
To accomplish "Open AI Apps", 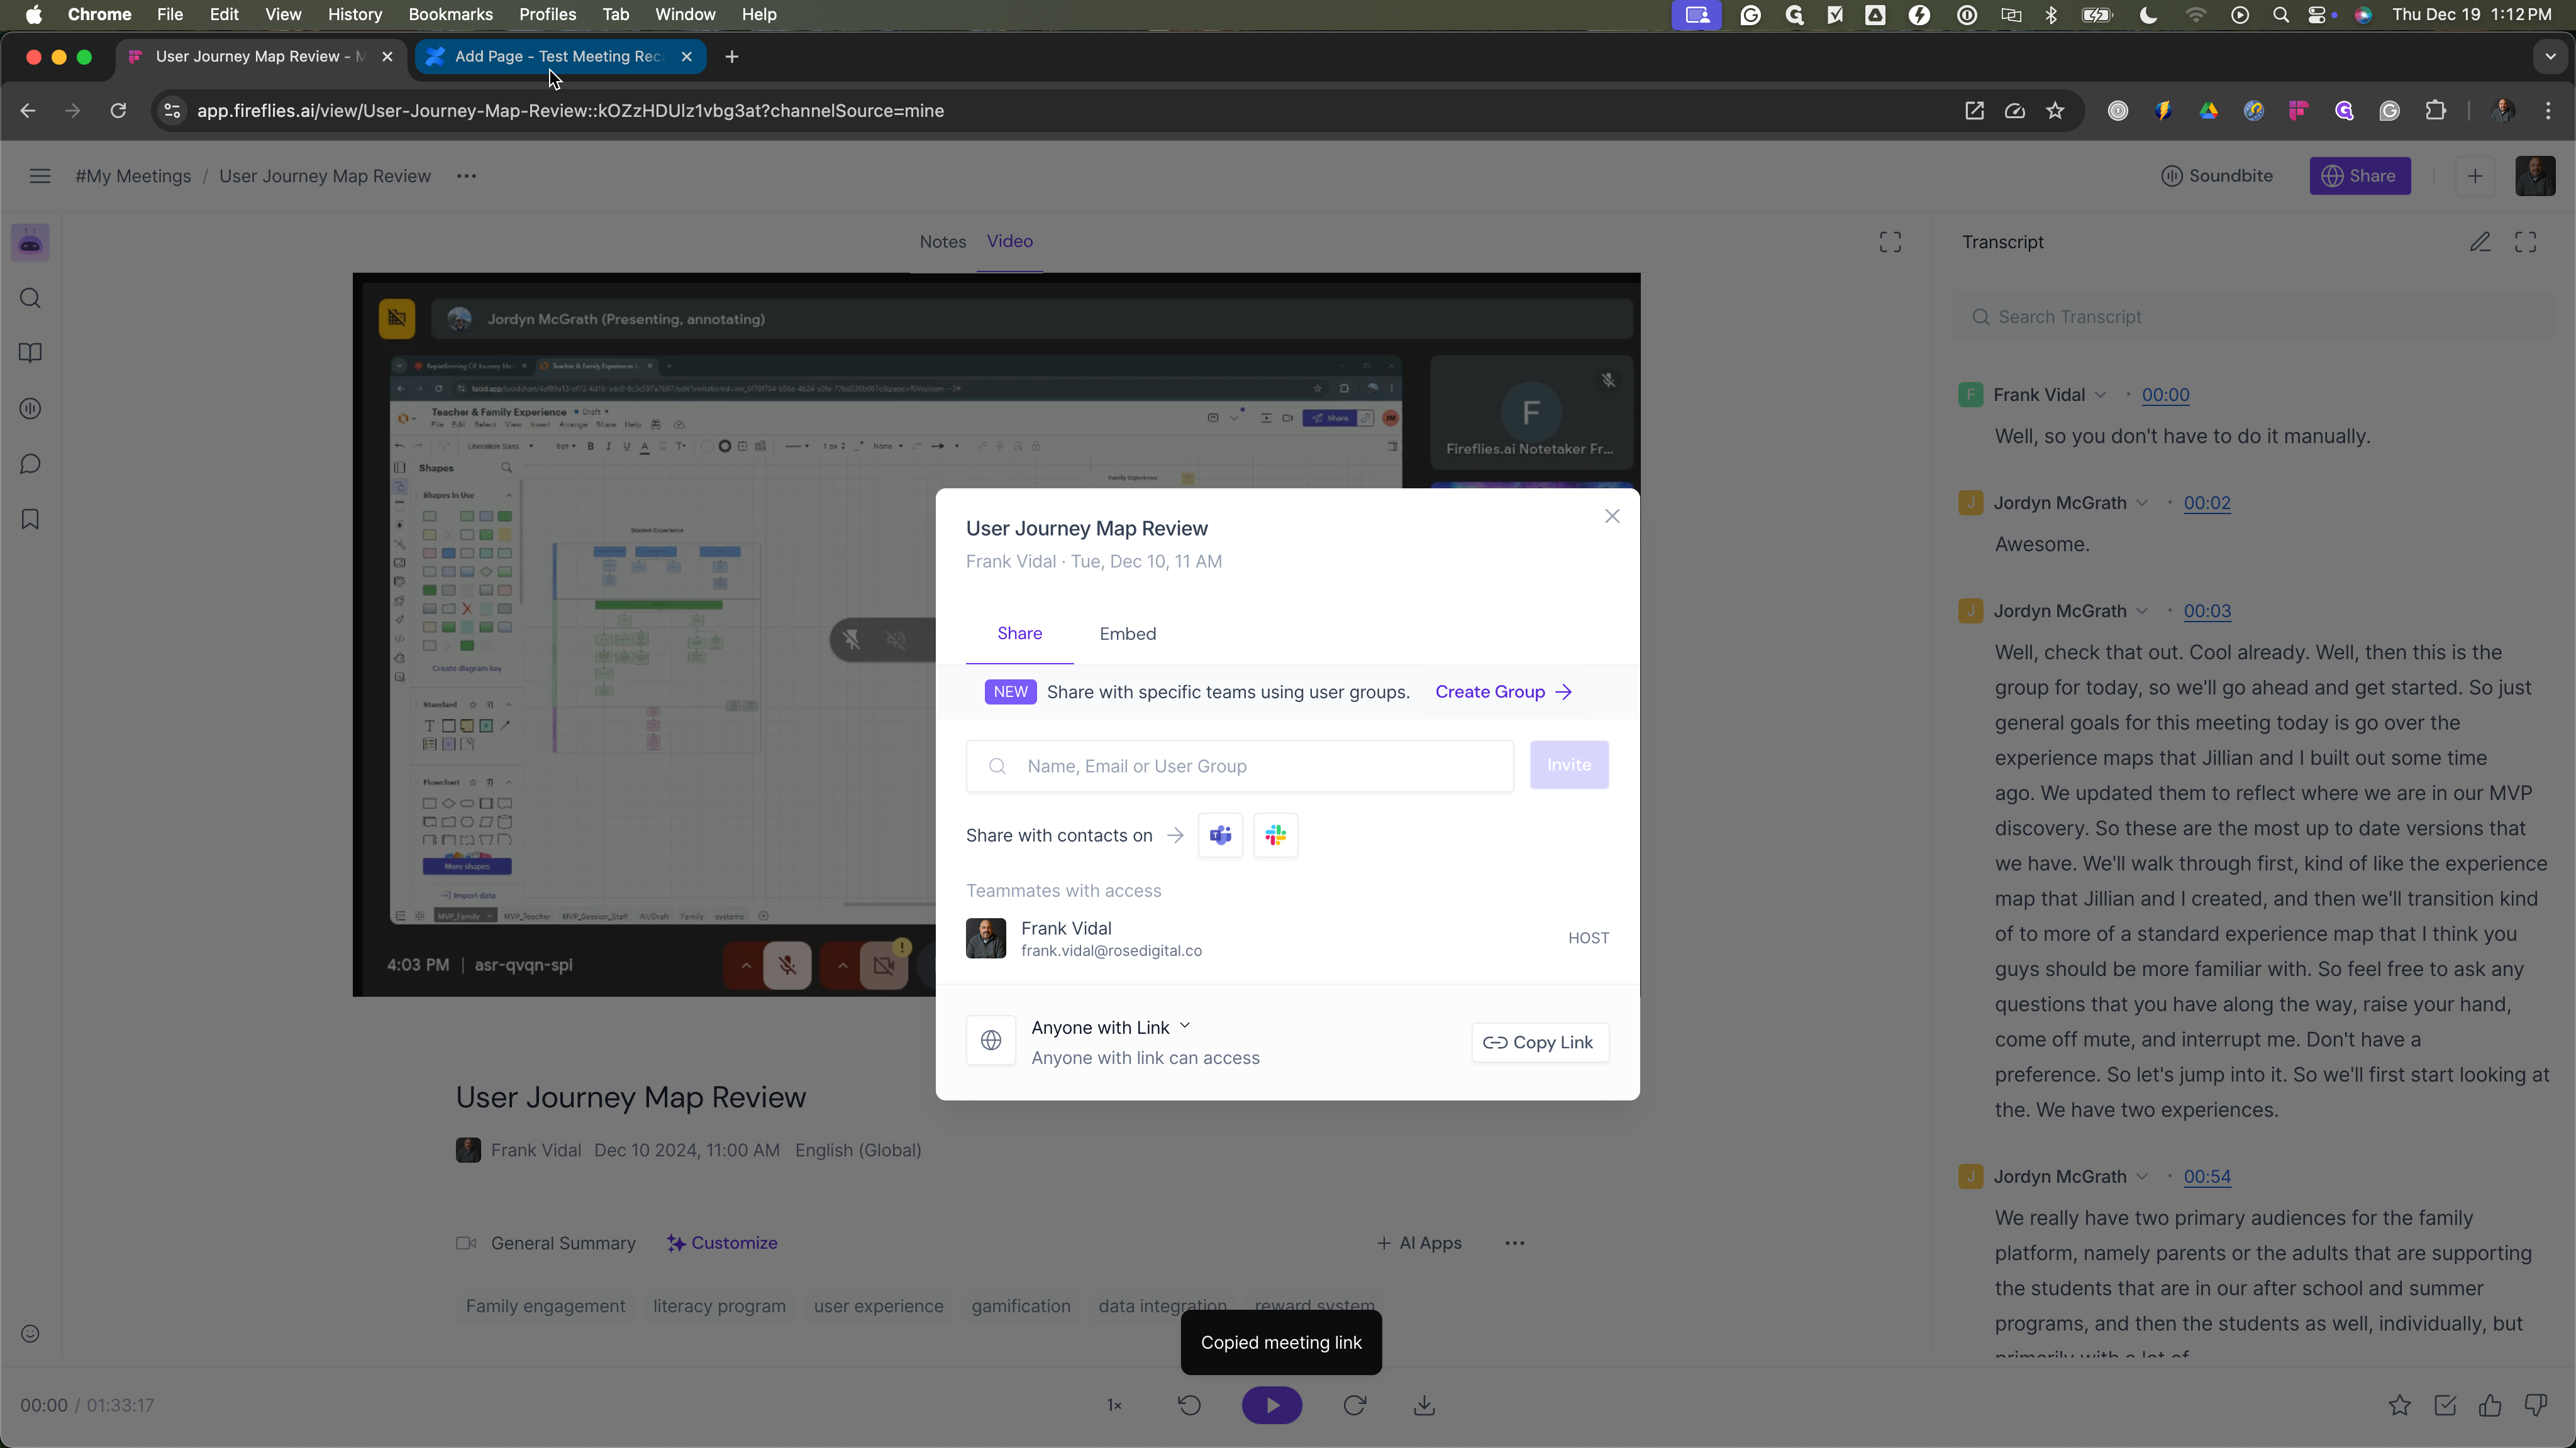I will coord(1419,1243).
